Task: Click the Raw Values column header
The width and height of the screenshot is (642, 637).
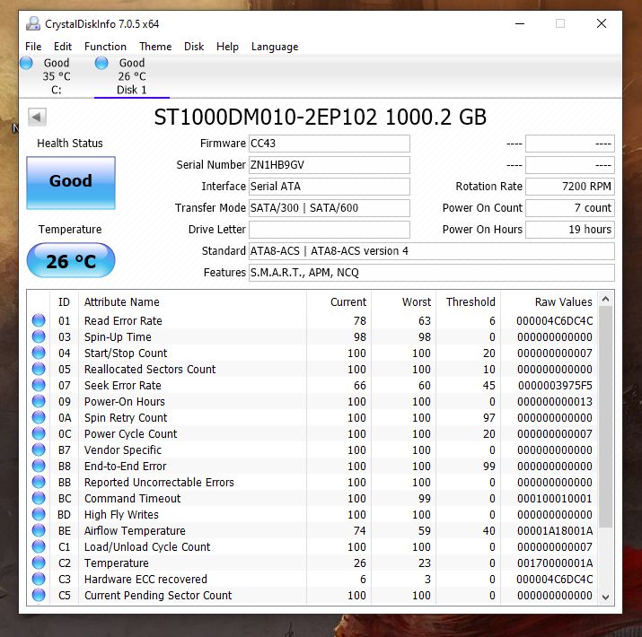Action: click(563, 302)
